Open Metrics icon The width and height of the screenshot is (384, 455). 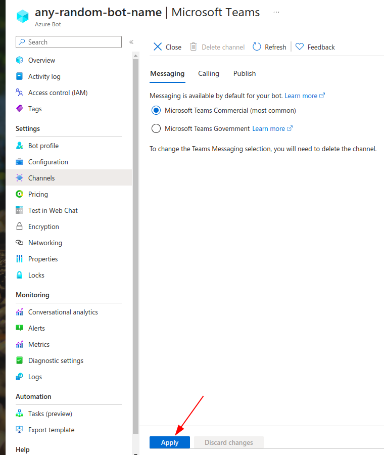(19, 344)
